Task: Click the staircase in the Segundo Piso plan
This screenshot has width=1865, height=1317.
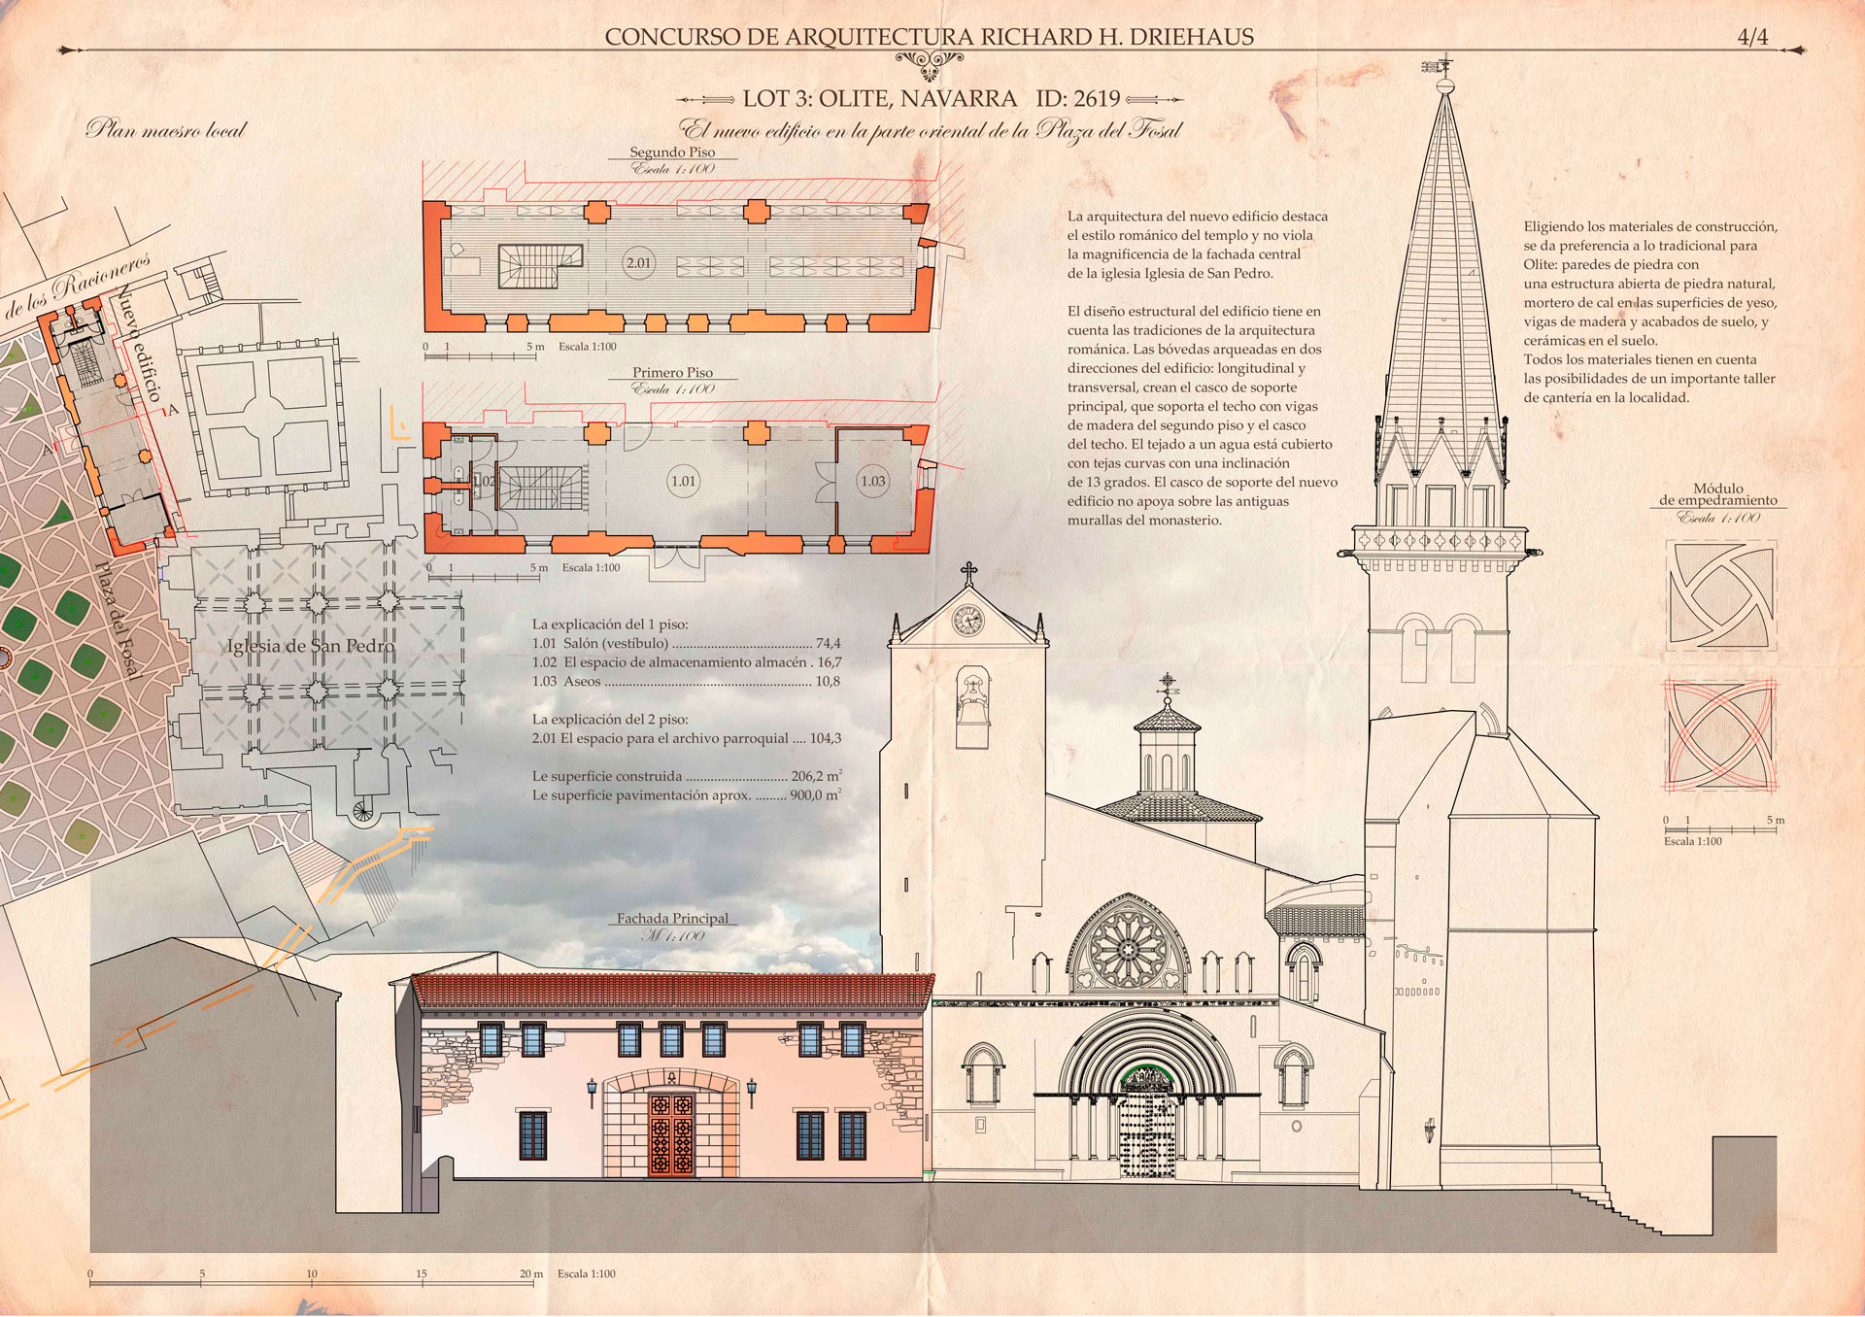Action: (539, 265)
